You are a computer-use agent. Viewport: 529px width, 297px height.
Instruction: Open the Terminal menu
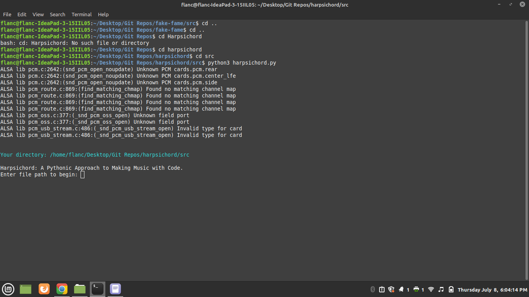click(82, 14)
